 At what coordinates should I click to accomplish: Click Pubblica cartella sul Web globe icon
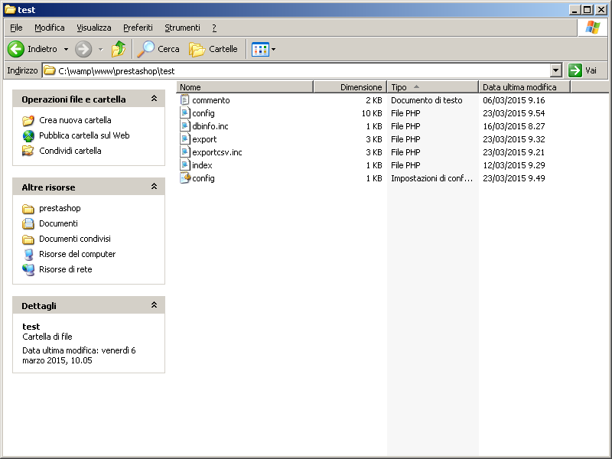coord(28,135)
